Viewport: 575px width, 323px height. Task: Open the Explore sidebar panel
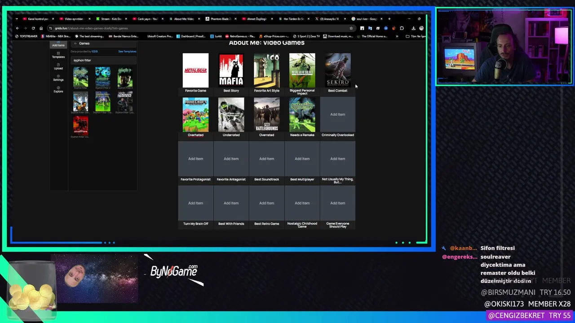click(58, 90)
